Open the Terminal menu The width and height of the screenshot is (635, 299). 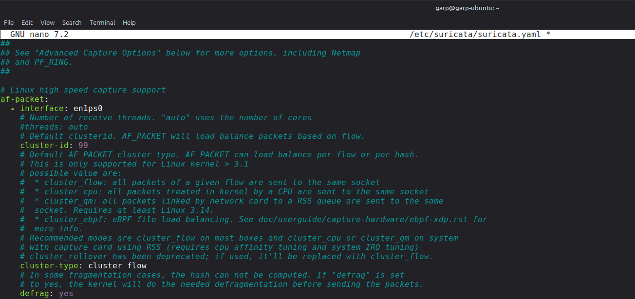click(102, 22)
